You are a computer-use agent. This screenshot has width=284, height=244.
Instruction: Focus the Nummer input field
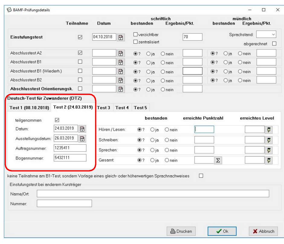[x=64, y=203]
